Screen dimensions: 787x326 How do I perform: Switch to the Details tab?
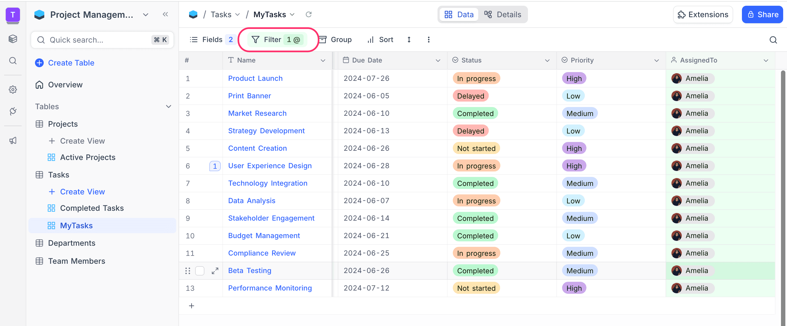[x=503, y=14]
